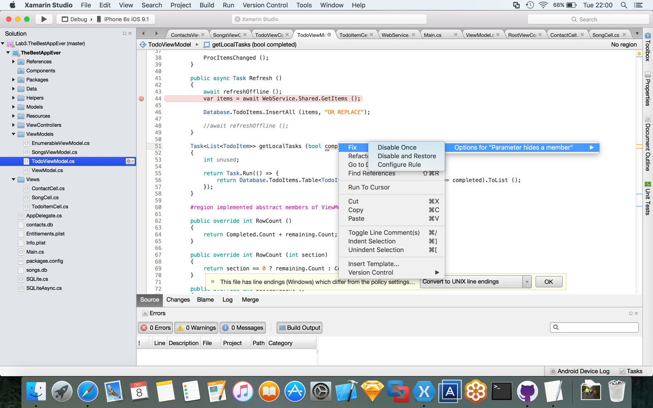Select Main.cs in the solution tree

pos(35,252)
